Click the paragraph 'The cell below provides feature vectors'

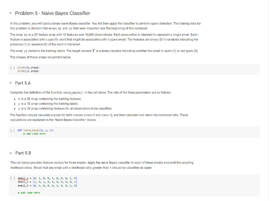(x=102, y=165)
